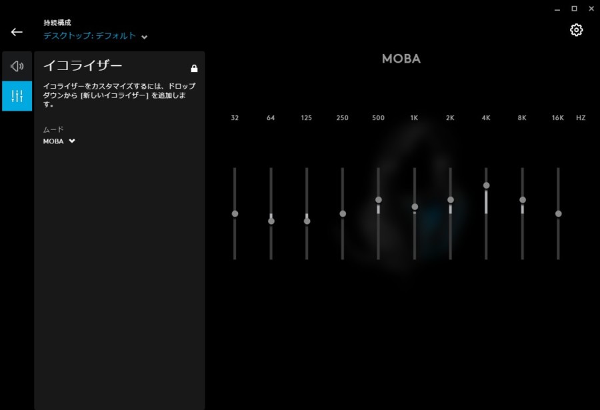Screen dimensions: 600x410
Task: Click the 4K Hz slider handle
Action: [x=486, y=185]
